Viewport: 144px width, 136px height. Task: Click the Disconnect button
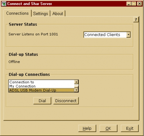coord(66,101)
